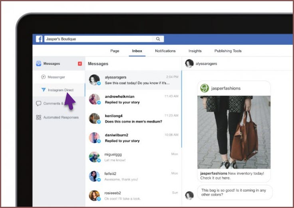294x208 pixels.
Task: Click the jasperfashions profile logo icon
Action: tap(205, 88)
